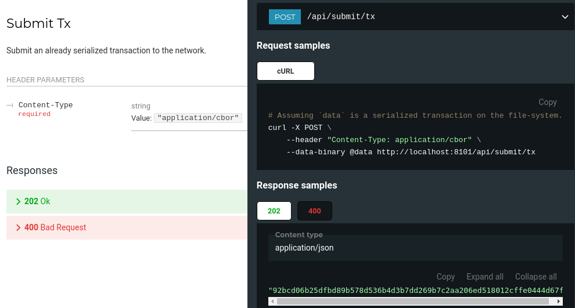
Task: Click Expand all in response samples
Action: [484, 277]
